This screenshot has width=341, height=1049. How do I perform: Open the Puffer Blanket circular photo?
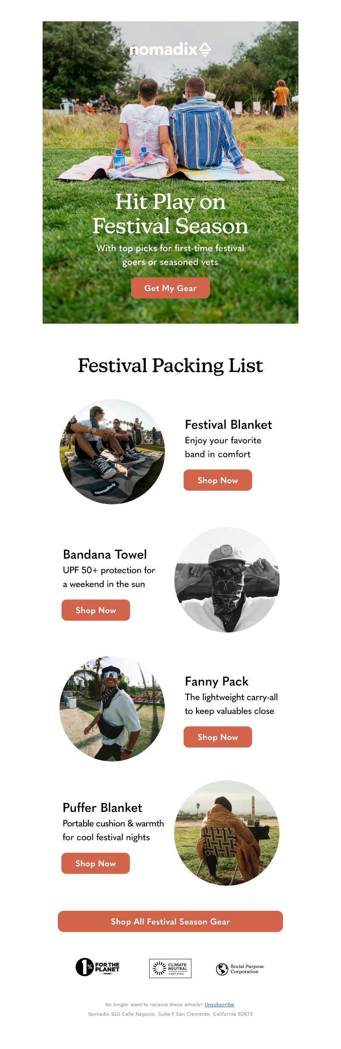pyautogui.click(x=227, y=833)
